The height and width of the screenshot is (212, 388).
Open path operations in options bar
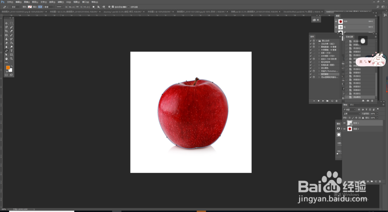coord(94,7)
